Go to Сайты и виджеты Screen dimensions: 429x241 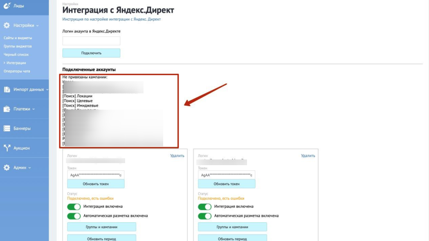click(18, 38)
